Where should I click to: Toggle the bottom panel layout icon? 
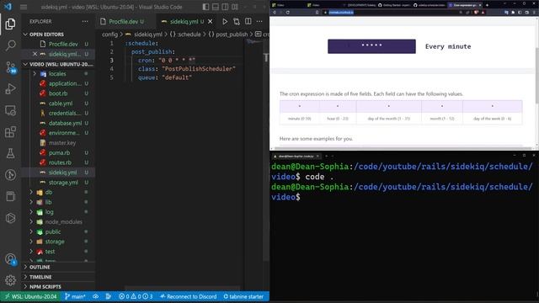(x=216, y=7)
